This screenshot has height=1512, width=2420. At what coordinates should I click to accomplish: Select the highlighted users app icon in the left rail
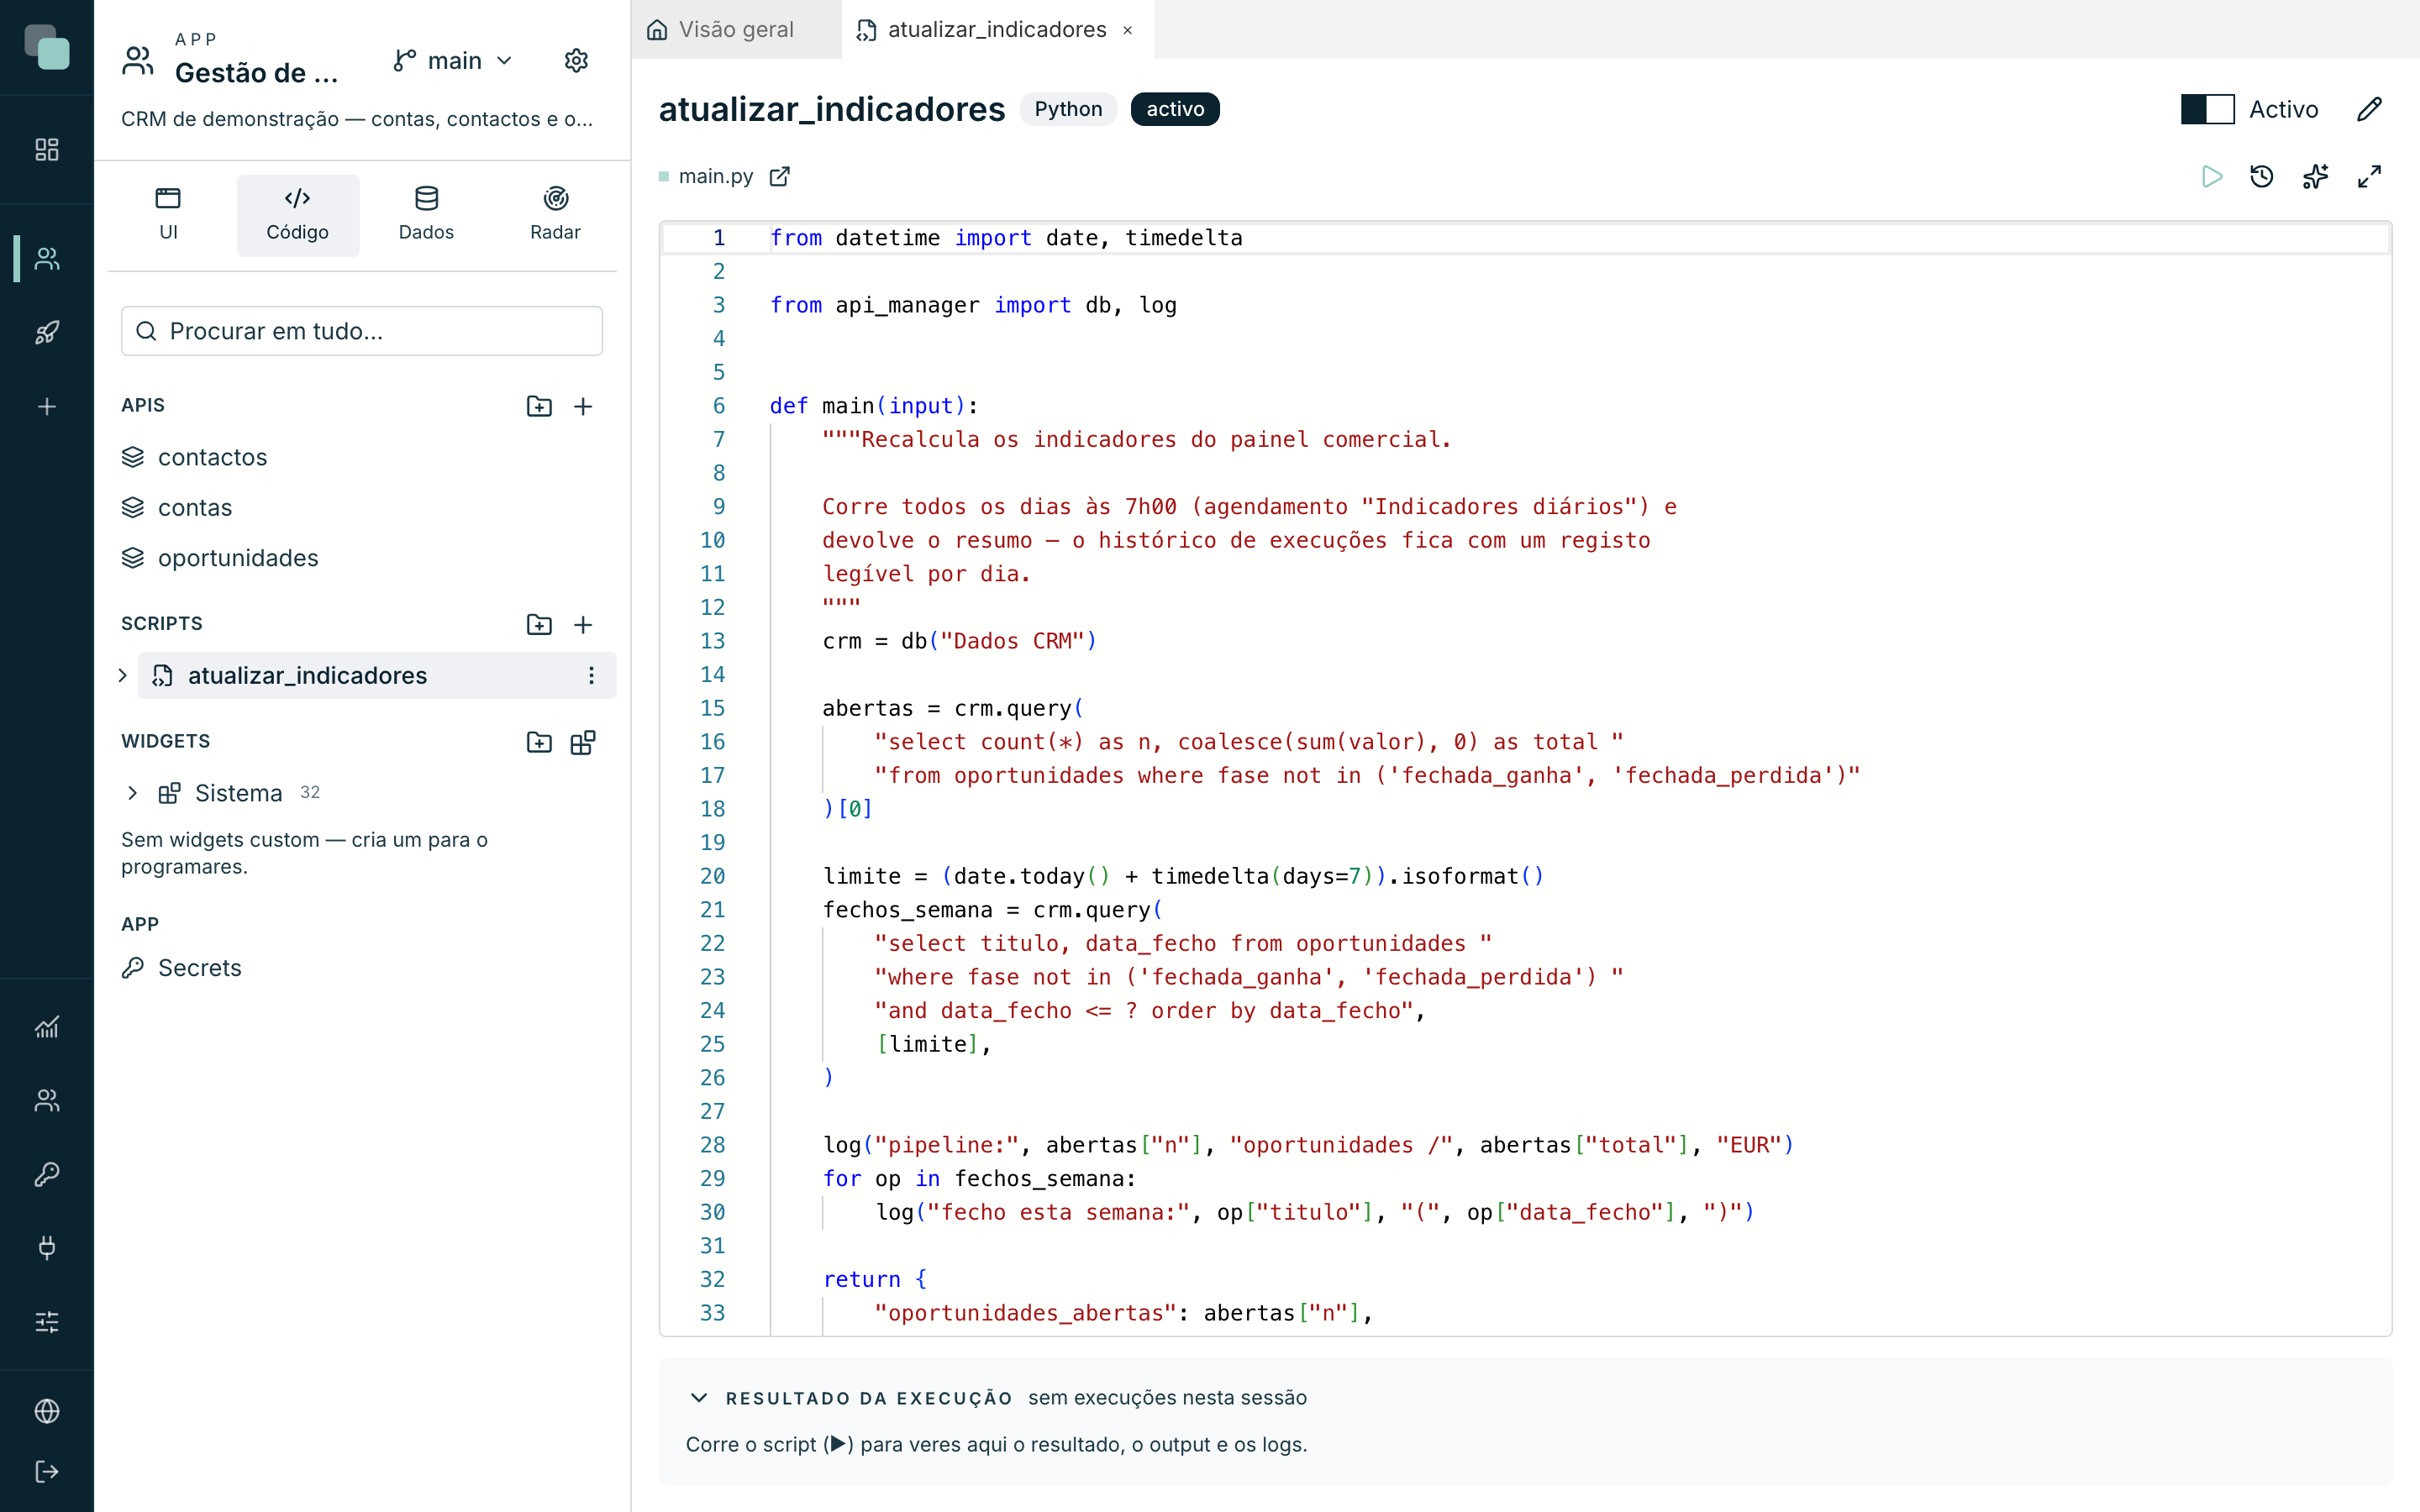coord(47,259)
